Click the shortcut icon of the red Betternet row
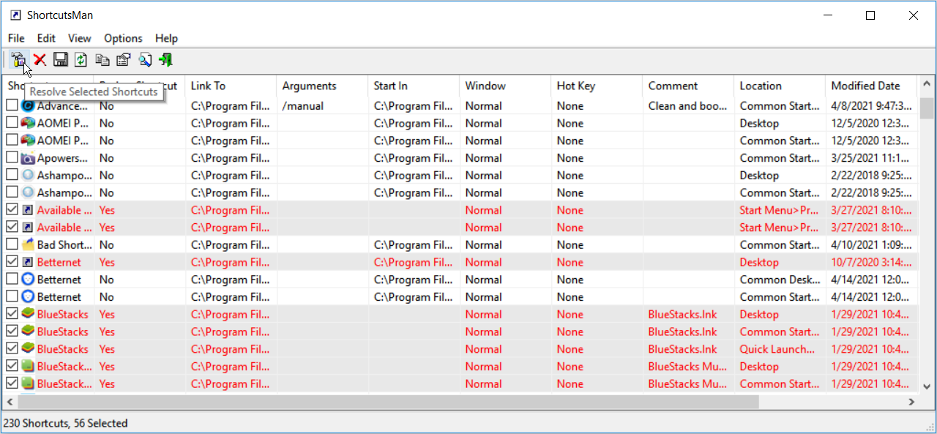 pos(29,262)
